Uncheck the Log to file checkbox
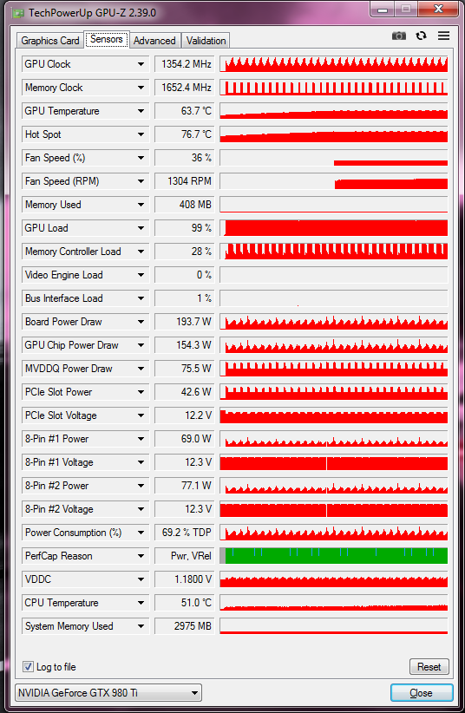The image size is (465, 713). [x=29, y=667]
